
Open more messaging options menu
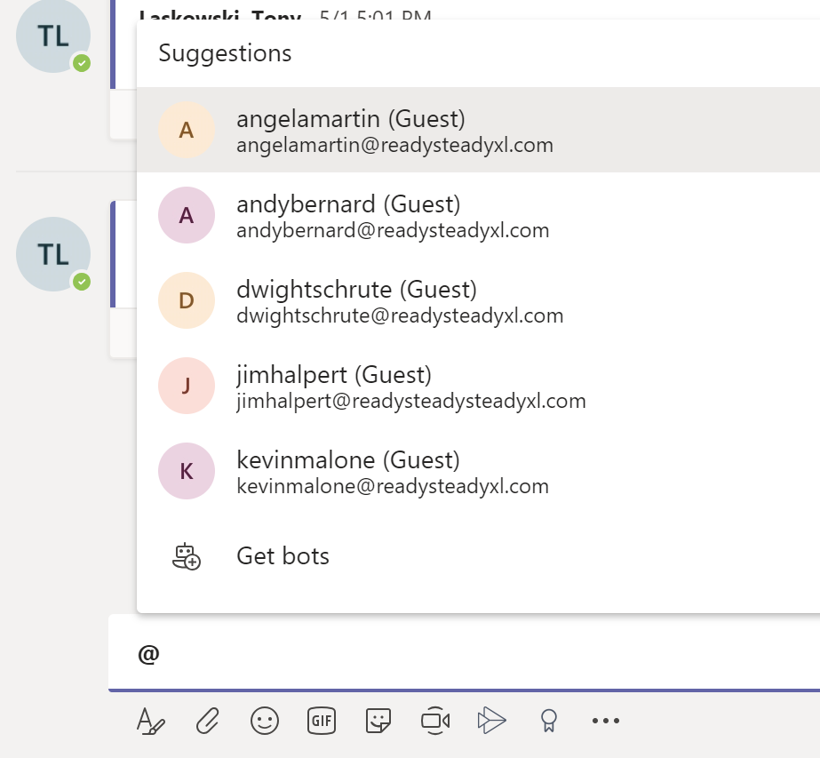coord(605,721)
